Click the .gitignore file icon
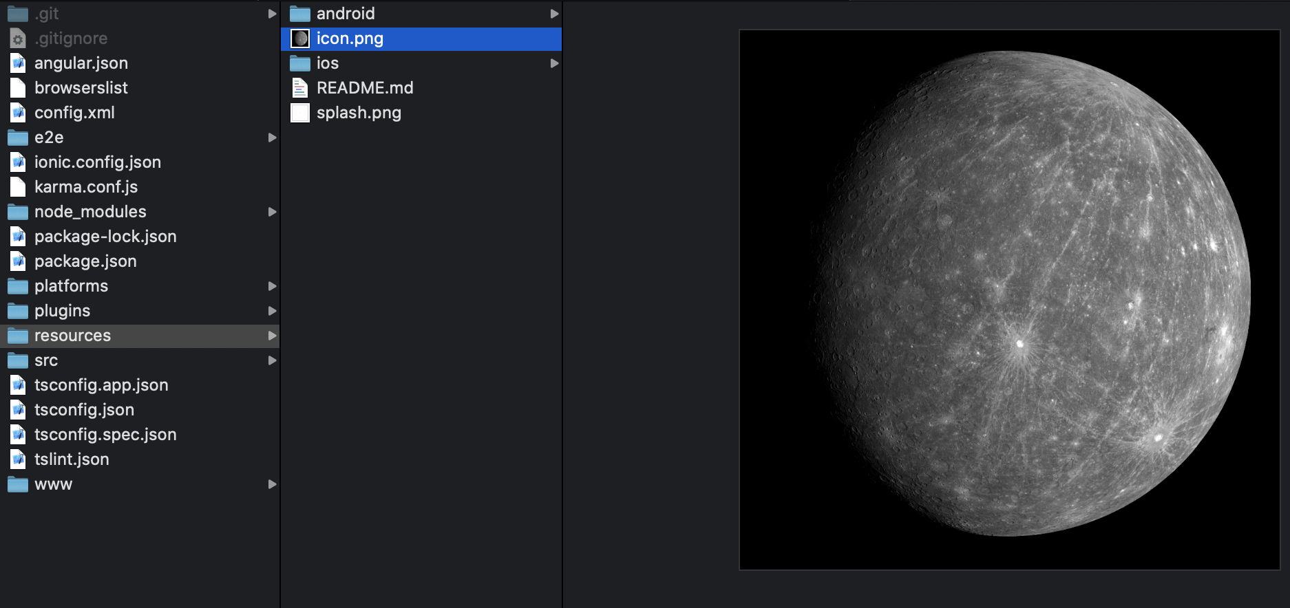 18,39
